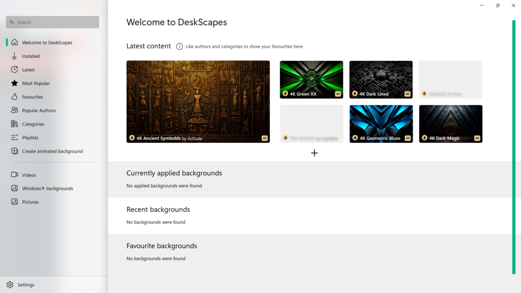Click the info icon next to Latest content
Screen dimensions: 521x293
tap(180, 46)
